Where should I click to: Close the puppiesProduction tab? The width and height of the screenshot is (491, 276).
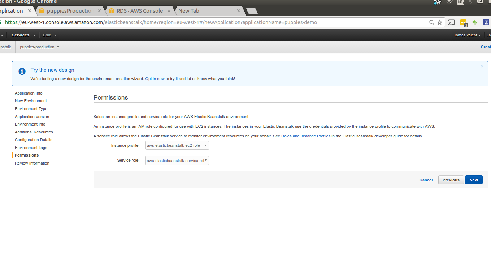[x=100, y=11]
